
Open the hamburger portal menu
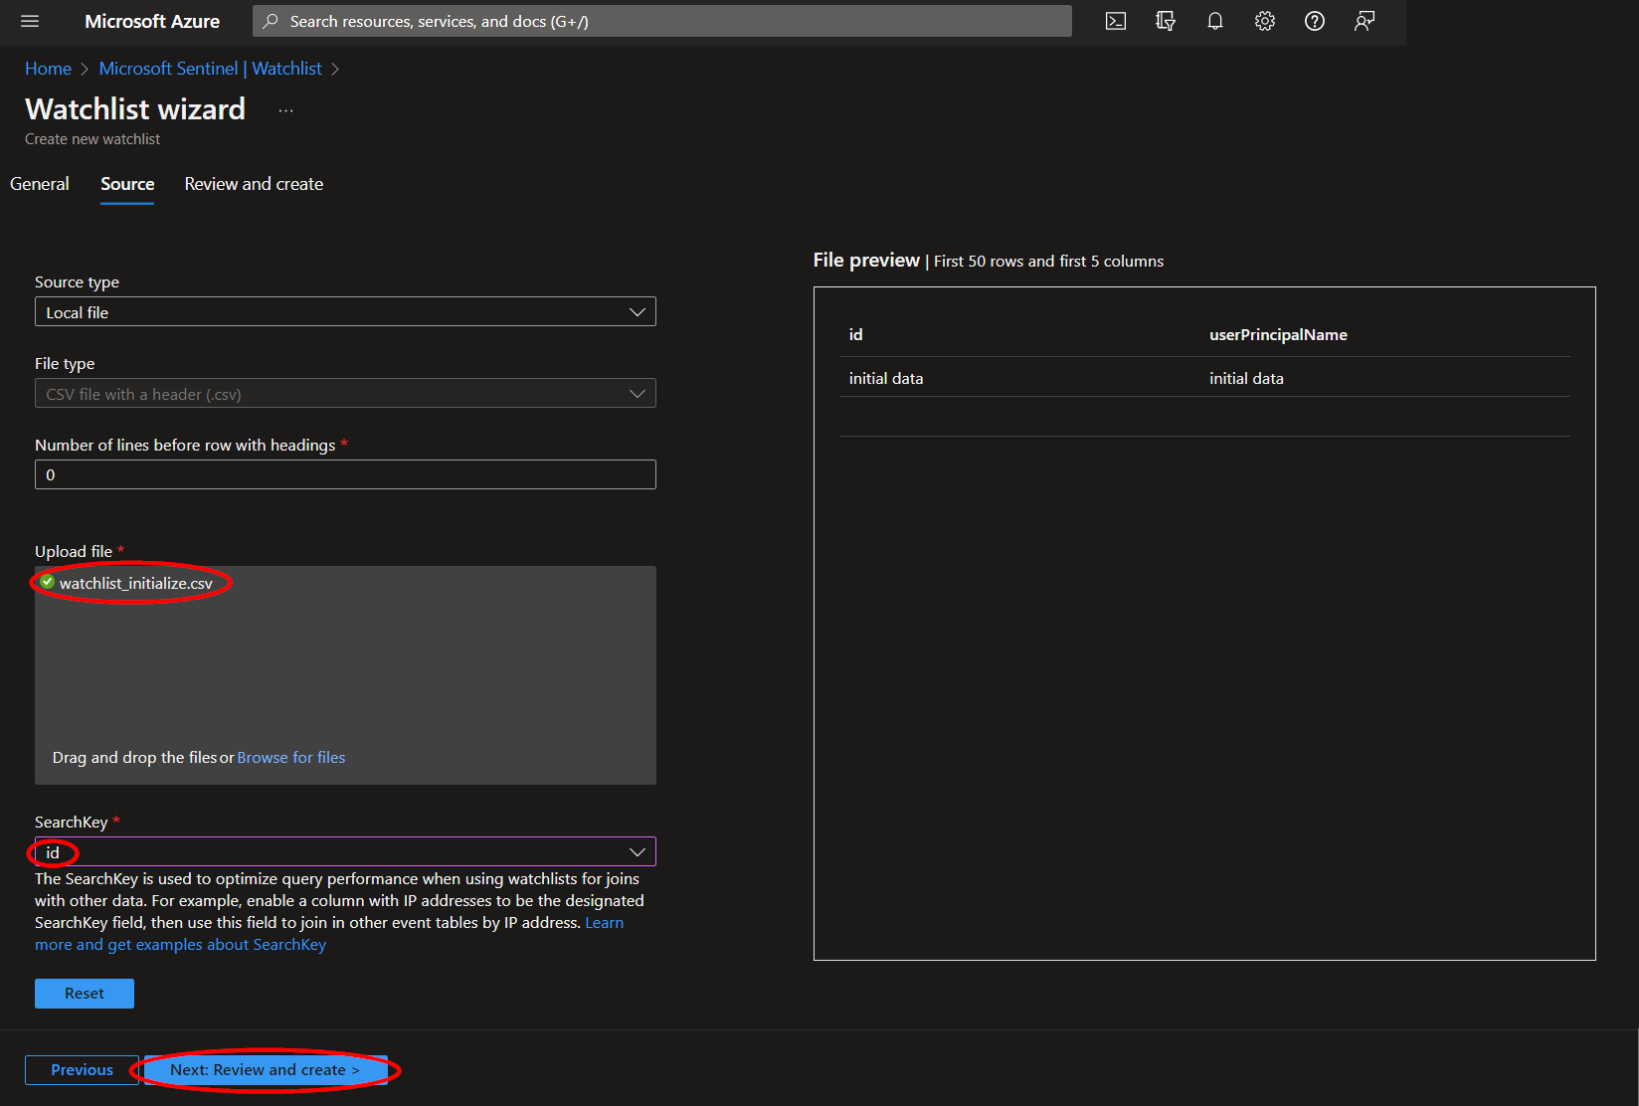point(30,21)
